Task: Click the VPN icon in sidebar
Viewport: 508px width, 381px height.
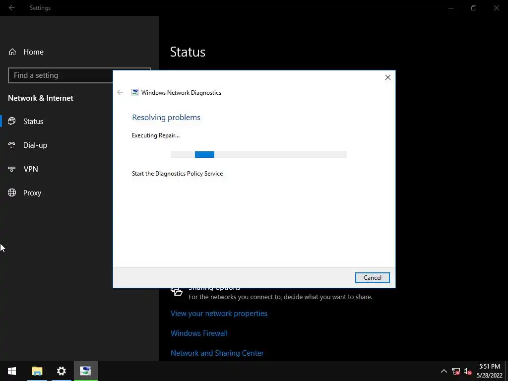Action: click(12, 169)
